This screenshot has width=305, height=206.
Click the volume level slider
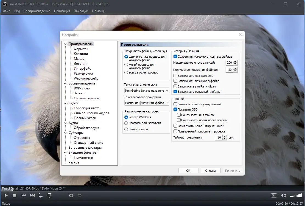(x=296, y=196)
